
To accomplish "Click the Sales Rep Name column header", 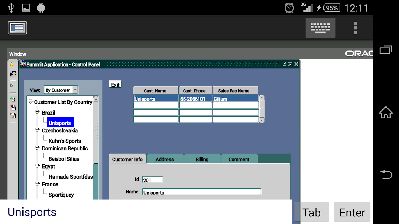I will 235,90.
